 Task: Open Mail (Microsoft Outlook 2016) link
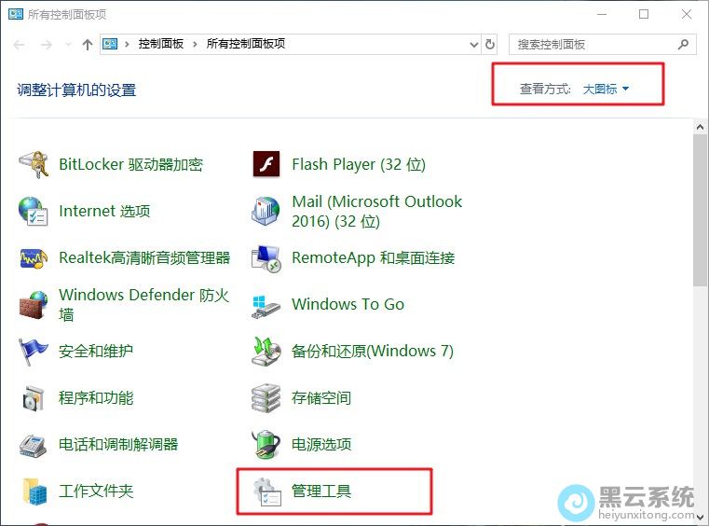coord(377,211)
